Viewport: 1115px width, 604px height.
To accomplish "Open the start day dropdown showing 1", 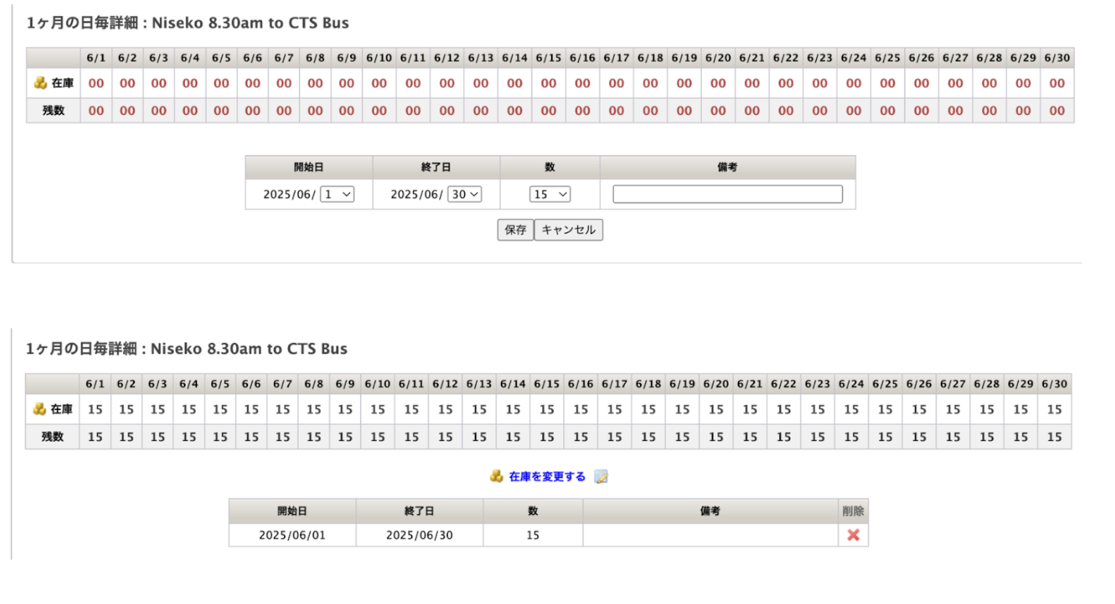I will coord(337,194).
